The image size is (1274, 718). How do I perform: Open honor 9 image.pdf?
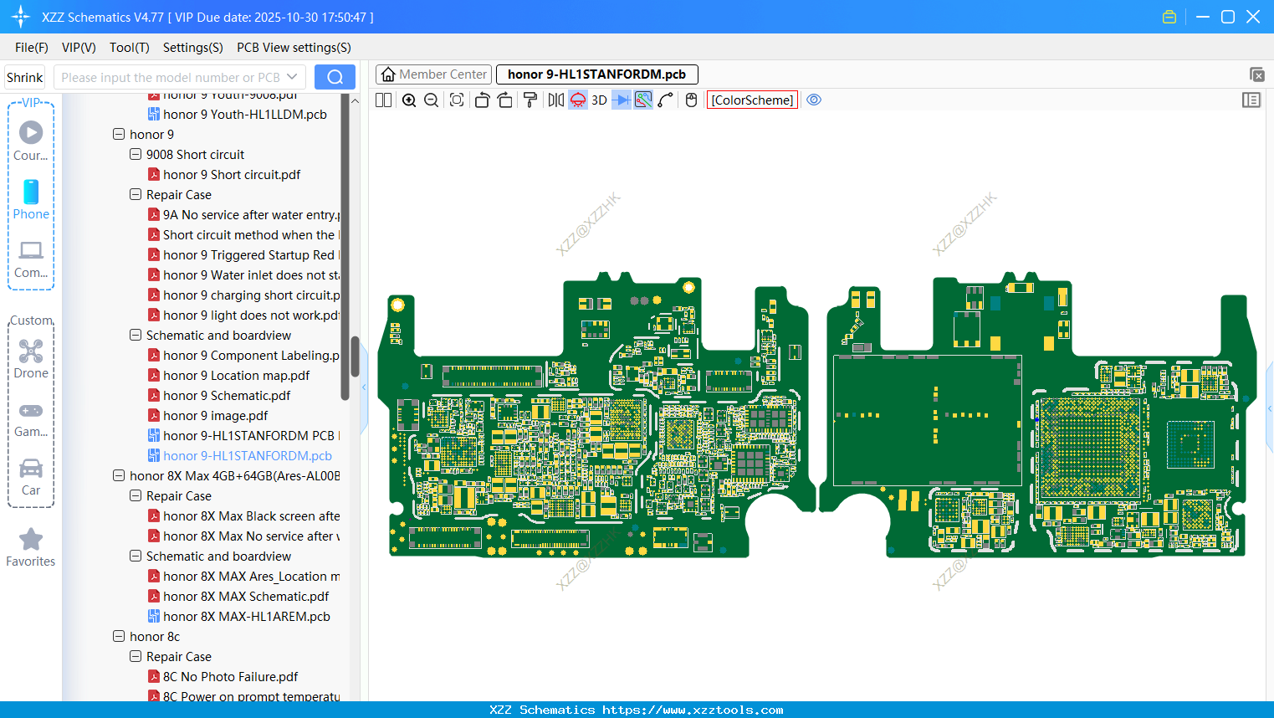pos(215,415)
